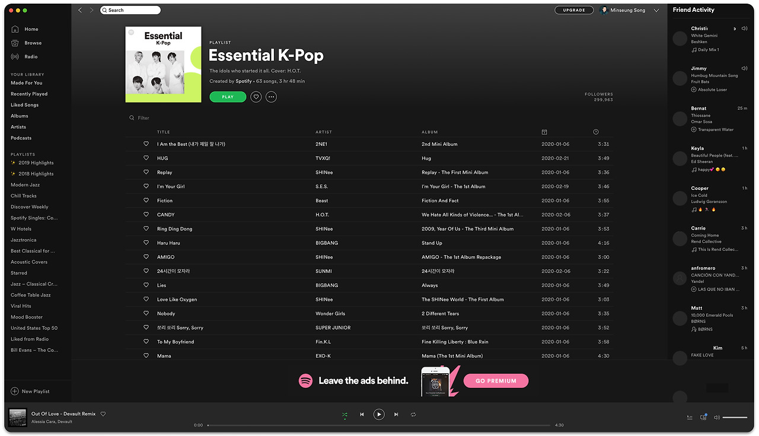Image resolution: width=759 pixels, height=436 pixels.
Task: Open the play queue icon
Action: coord(690,418)
